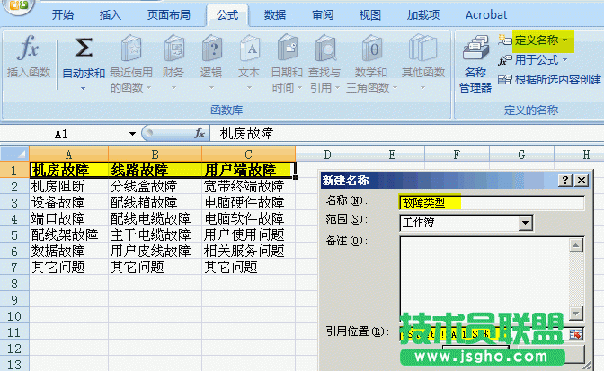This screenshot has width=604, height=371.
Task: Click comment box scroll down arrow
Action: pyautogui.click(x=576, y=314)
